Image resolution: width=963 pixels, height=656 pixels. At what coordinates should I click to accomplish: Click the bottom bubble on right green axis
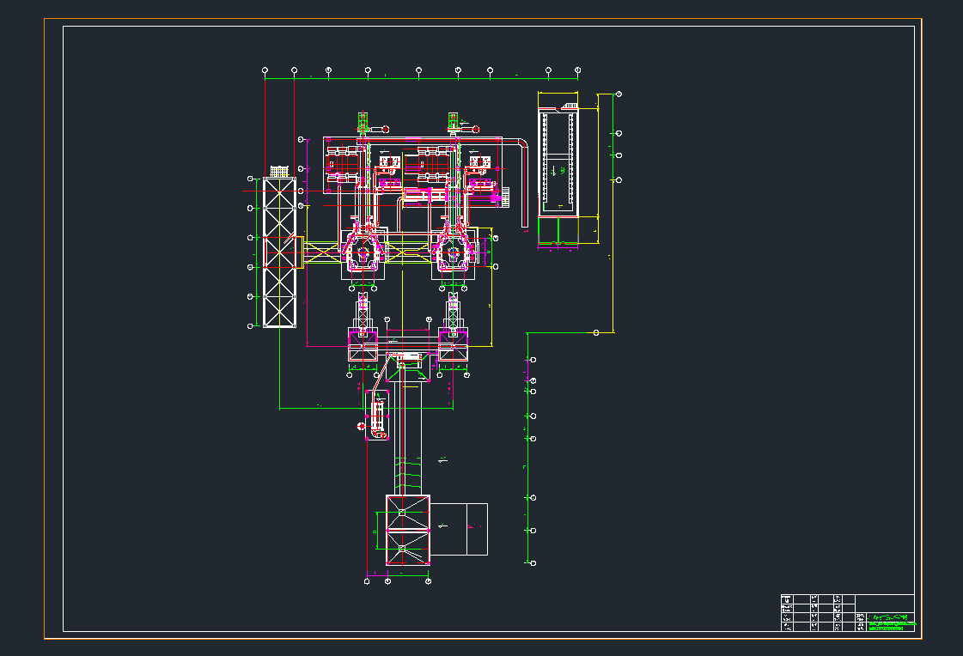tap(533, 563)
